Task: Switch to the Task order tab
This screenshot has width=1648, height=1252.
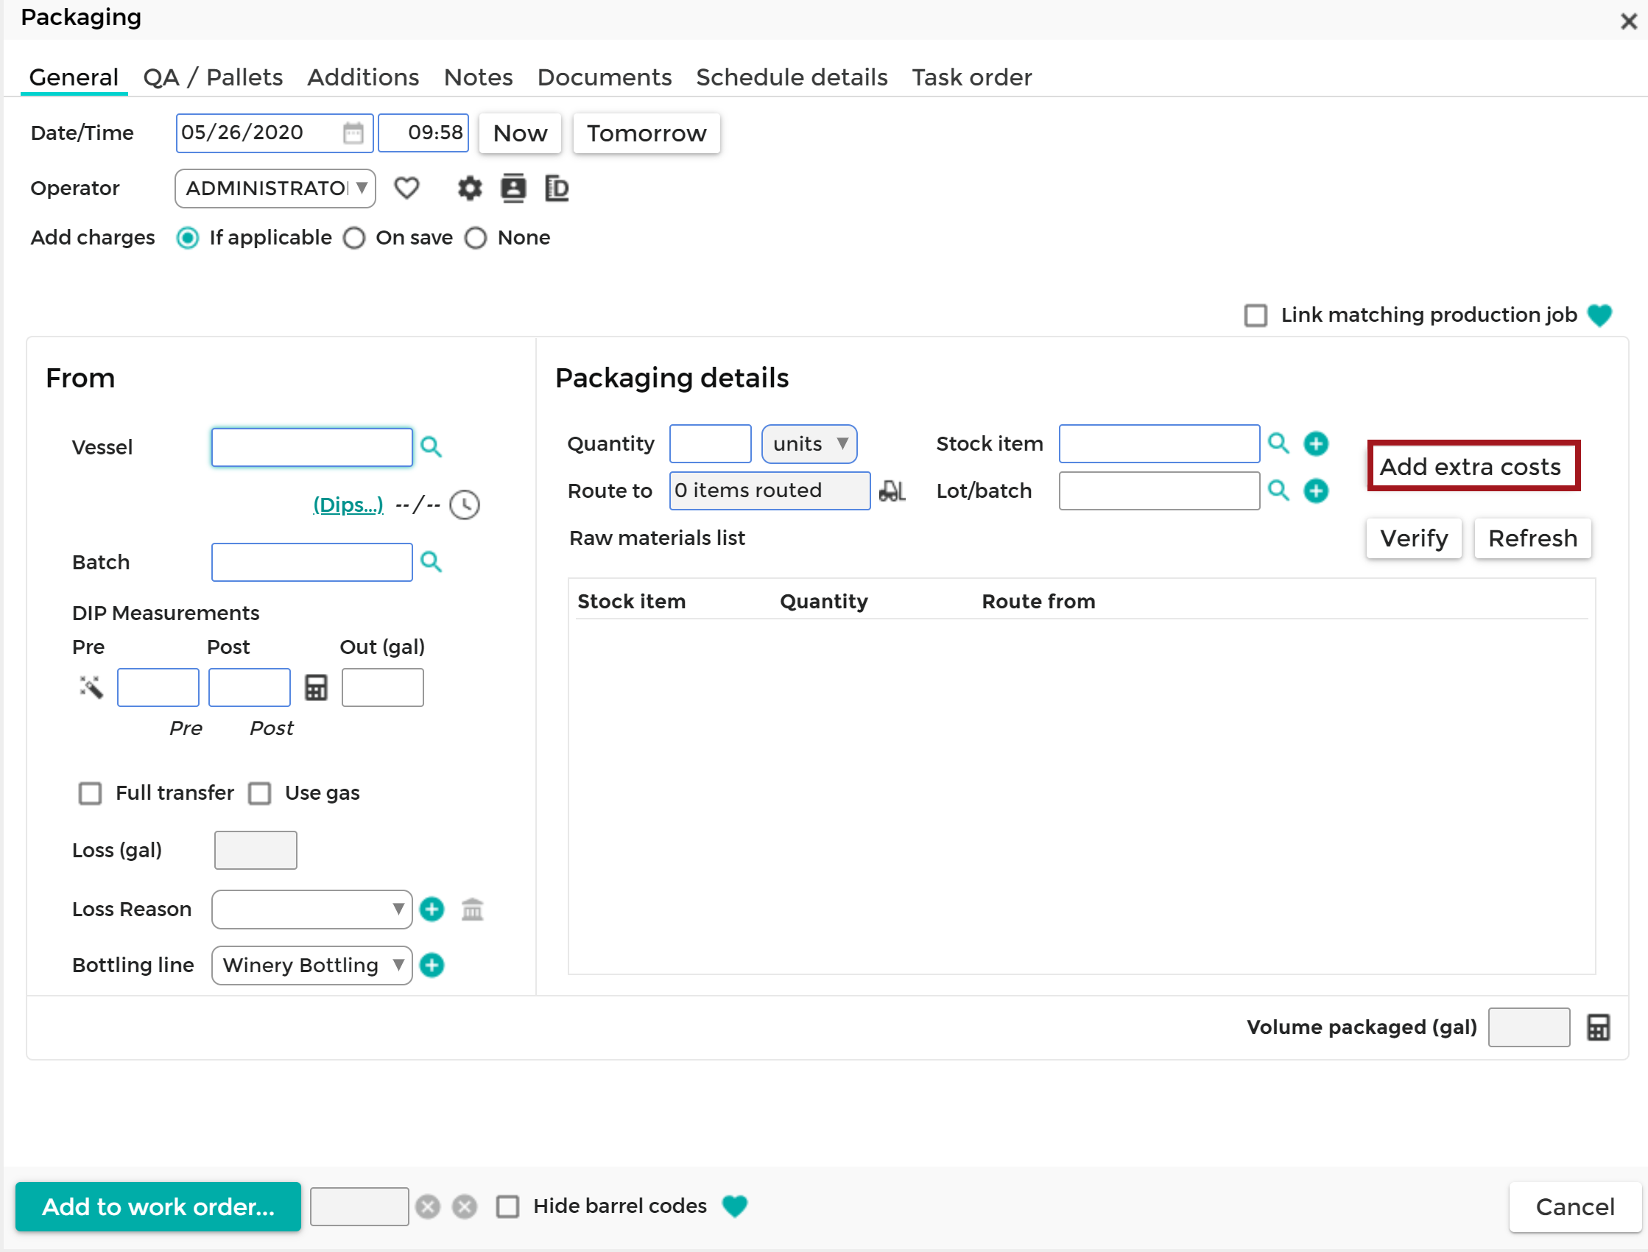Action: [971, 77]
